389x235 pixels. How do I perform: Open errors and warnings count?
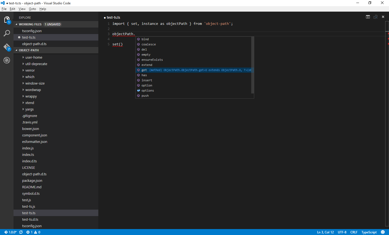coord(33,232)
